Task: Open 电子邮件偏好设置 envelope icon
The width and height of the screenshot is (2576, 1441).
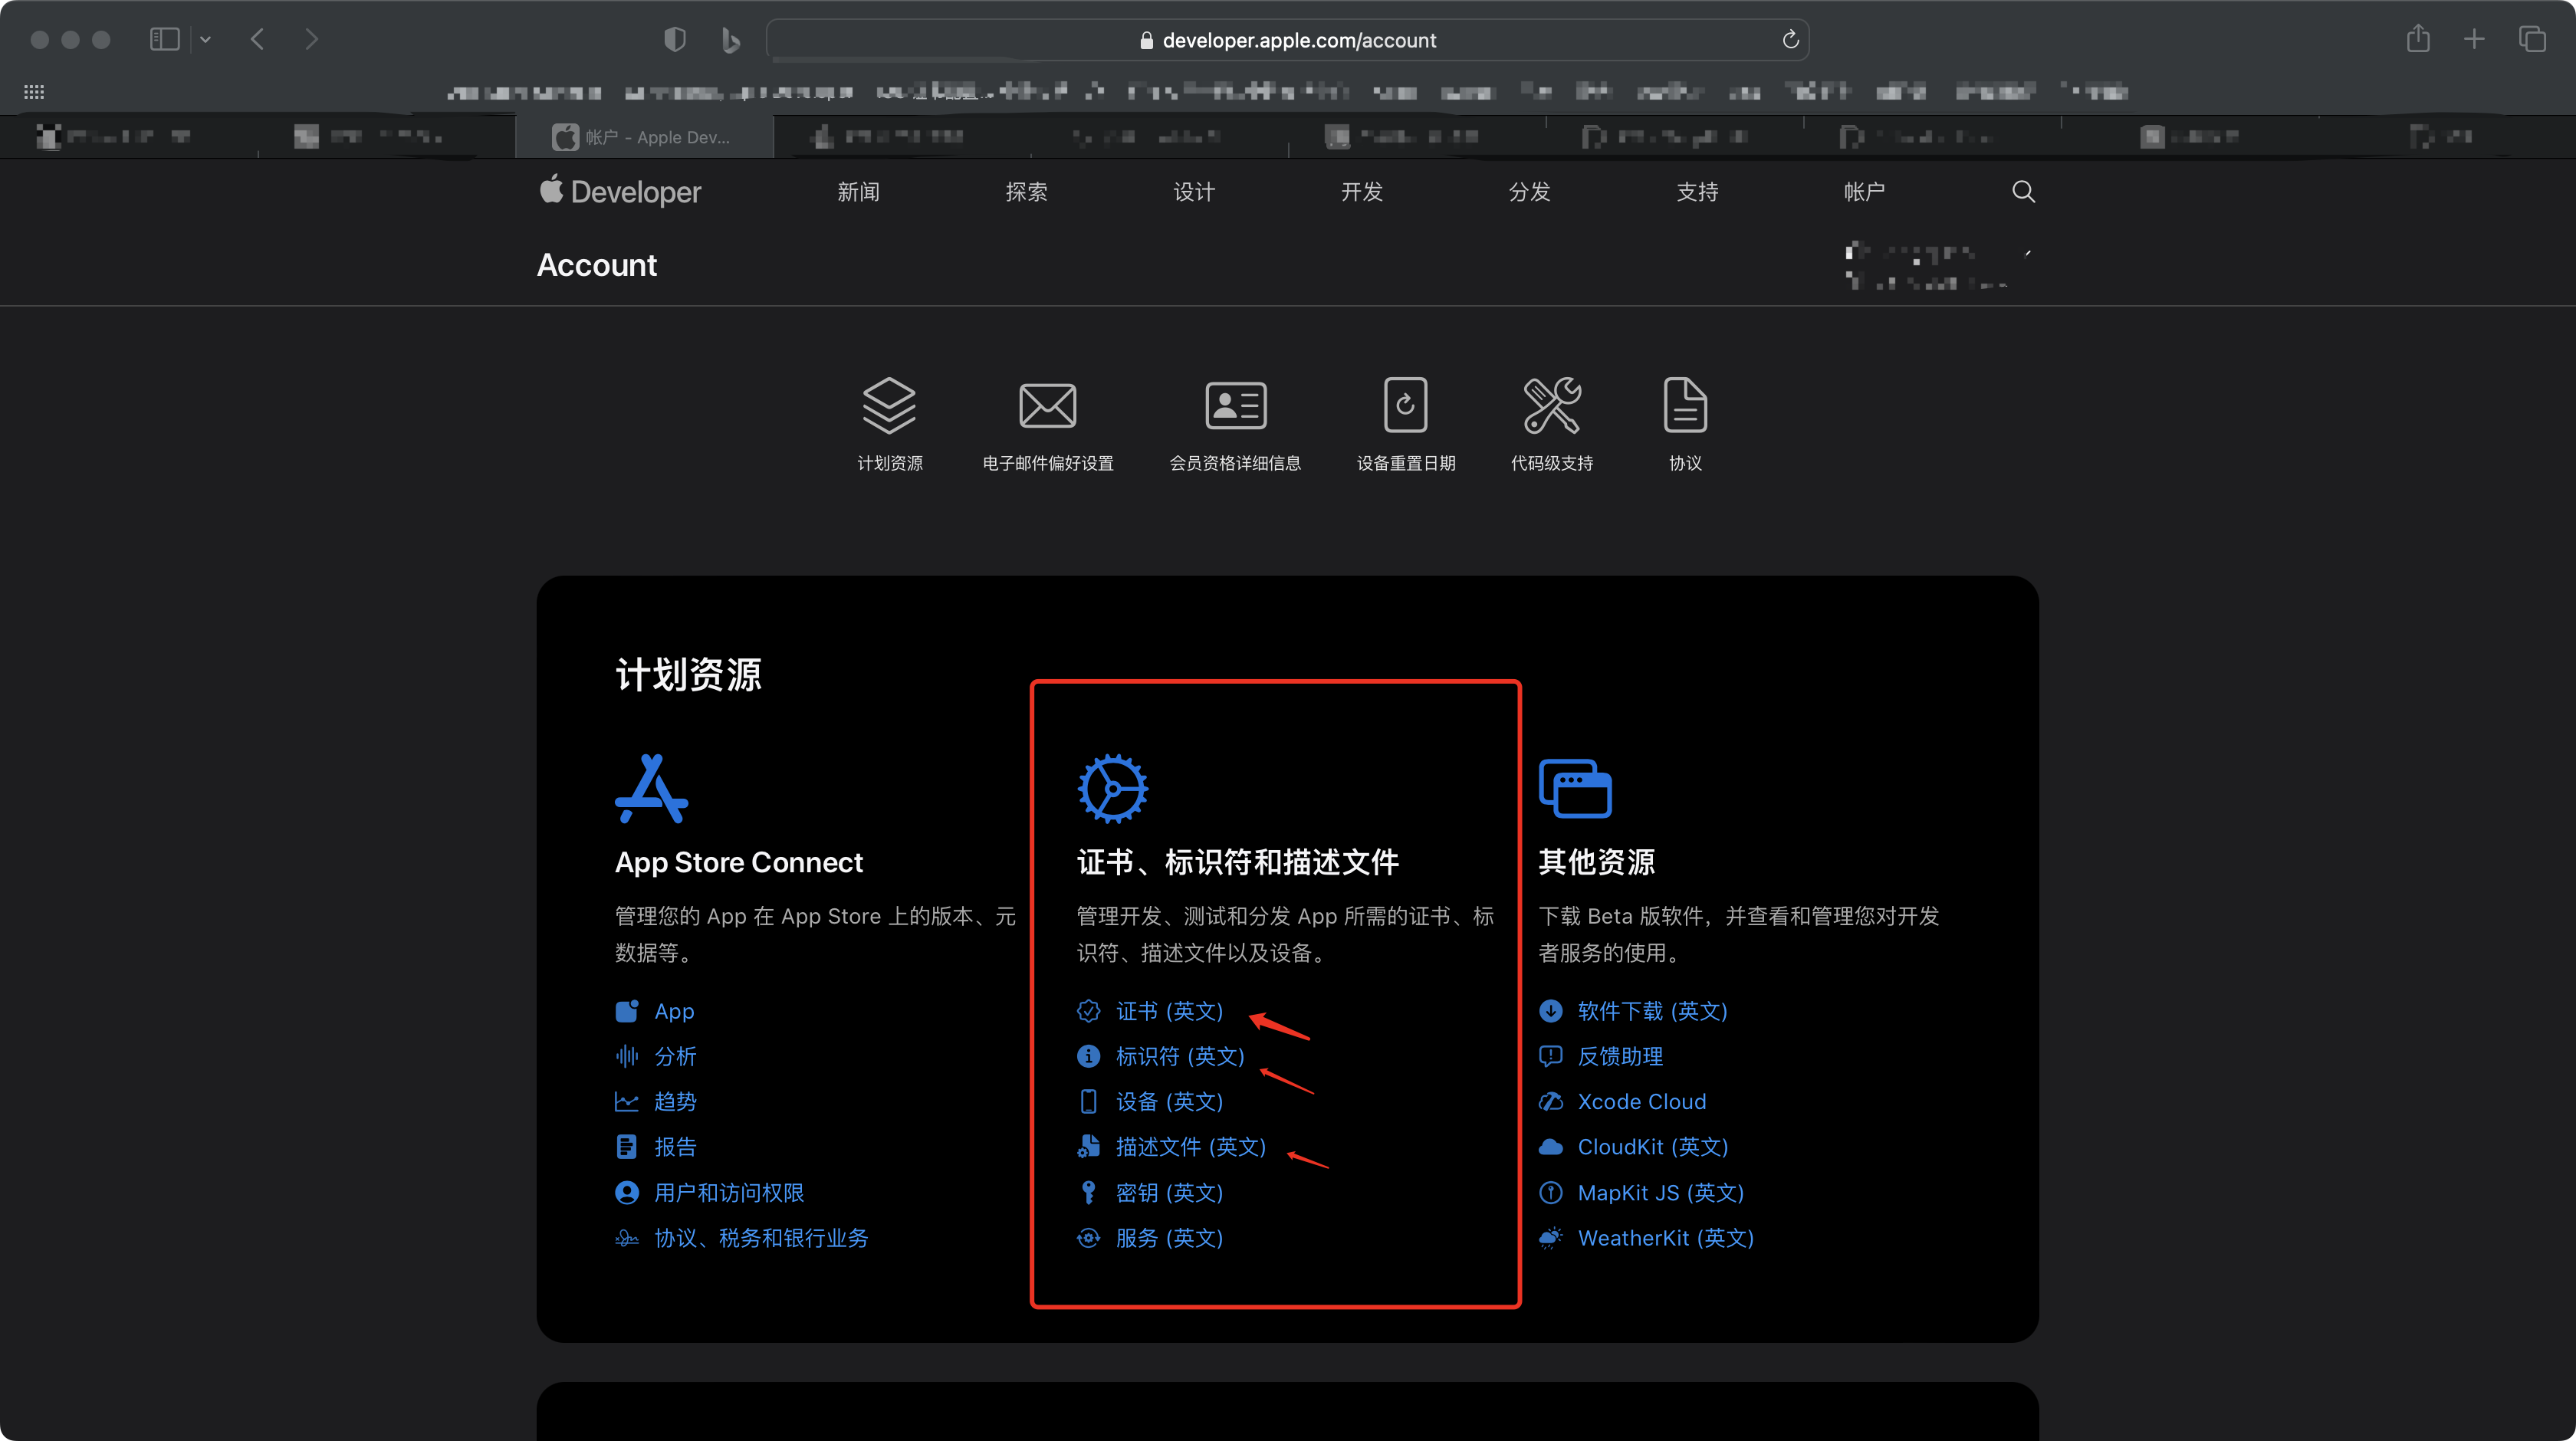Action: (1047, 405)
